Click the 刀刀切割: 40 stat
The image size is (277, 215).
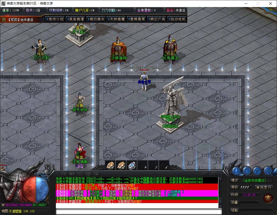pos(111,11)
